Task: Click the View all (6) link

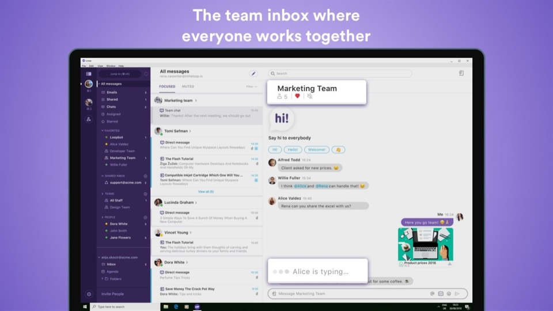Action: tap(206, 191)
